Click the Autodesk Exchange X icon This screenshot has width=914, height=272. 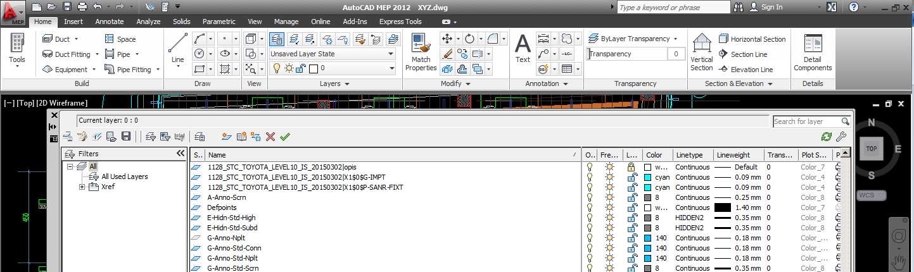(x=833, y=7)
